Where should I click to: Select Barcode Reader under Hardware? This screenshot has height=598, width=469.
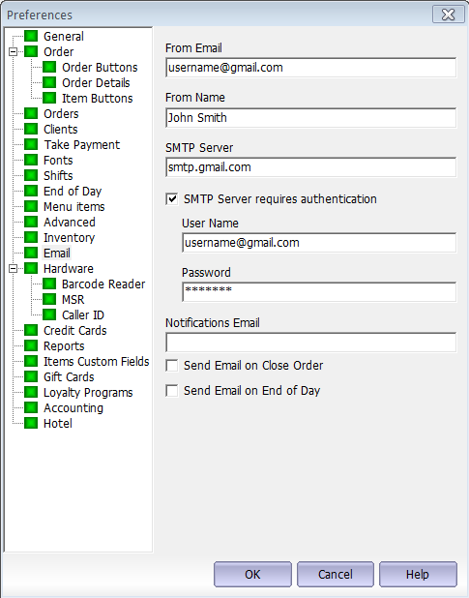click(x=103, y=284)
